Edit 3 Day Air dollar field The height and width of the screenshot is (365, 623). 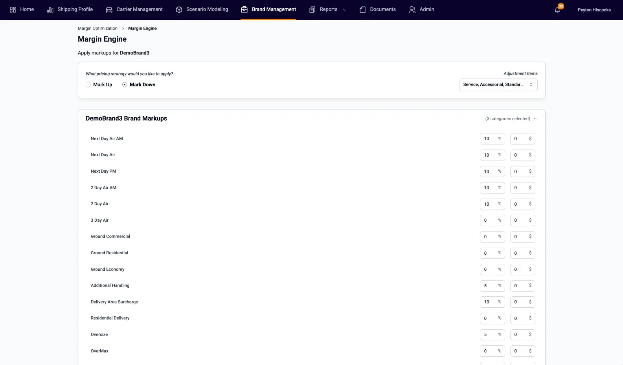(522, 220)
